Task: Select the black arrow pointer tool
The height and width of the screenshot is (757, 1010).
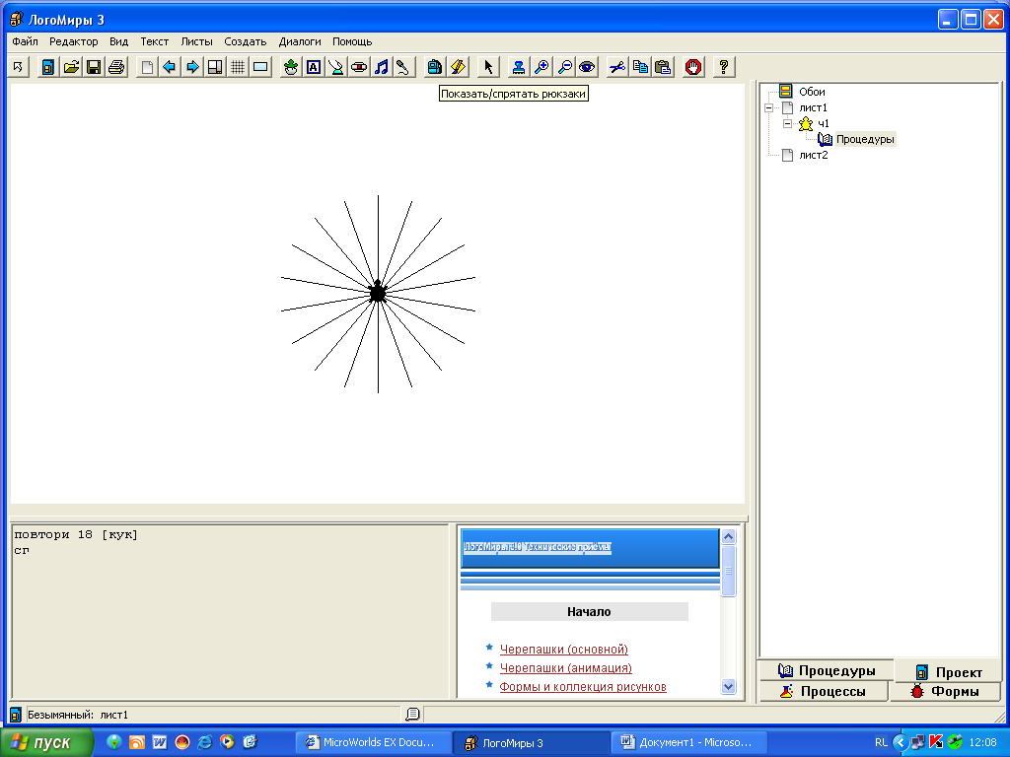Action: tap(488, 67)
